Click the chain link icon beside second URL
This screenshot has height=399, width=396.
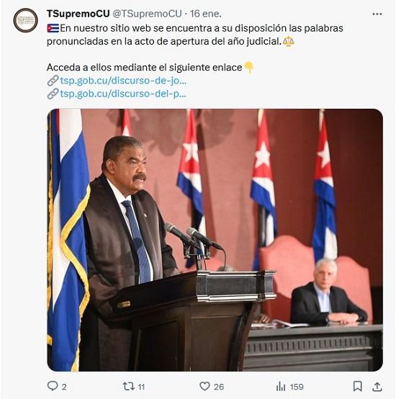pyautogui.click(x=53, y=94)
